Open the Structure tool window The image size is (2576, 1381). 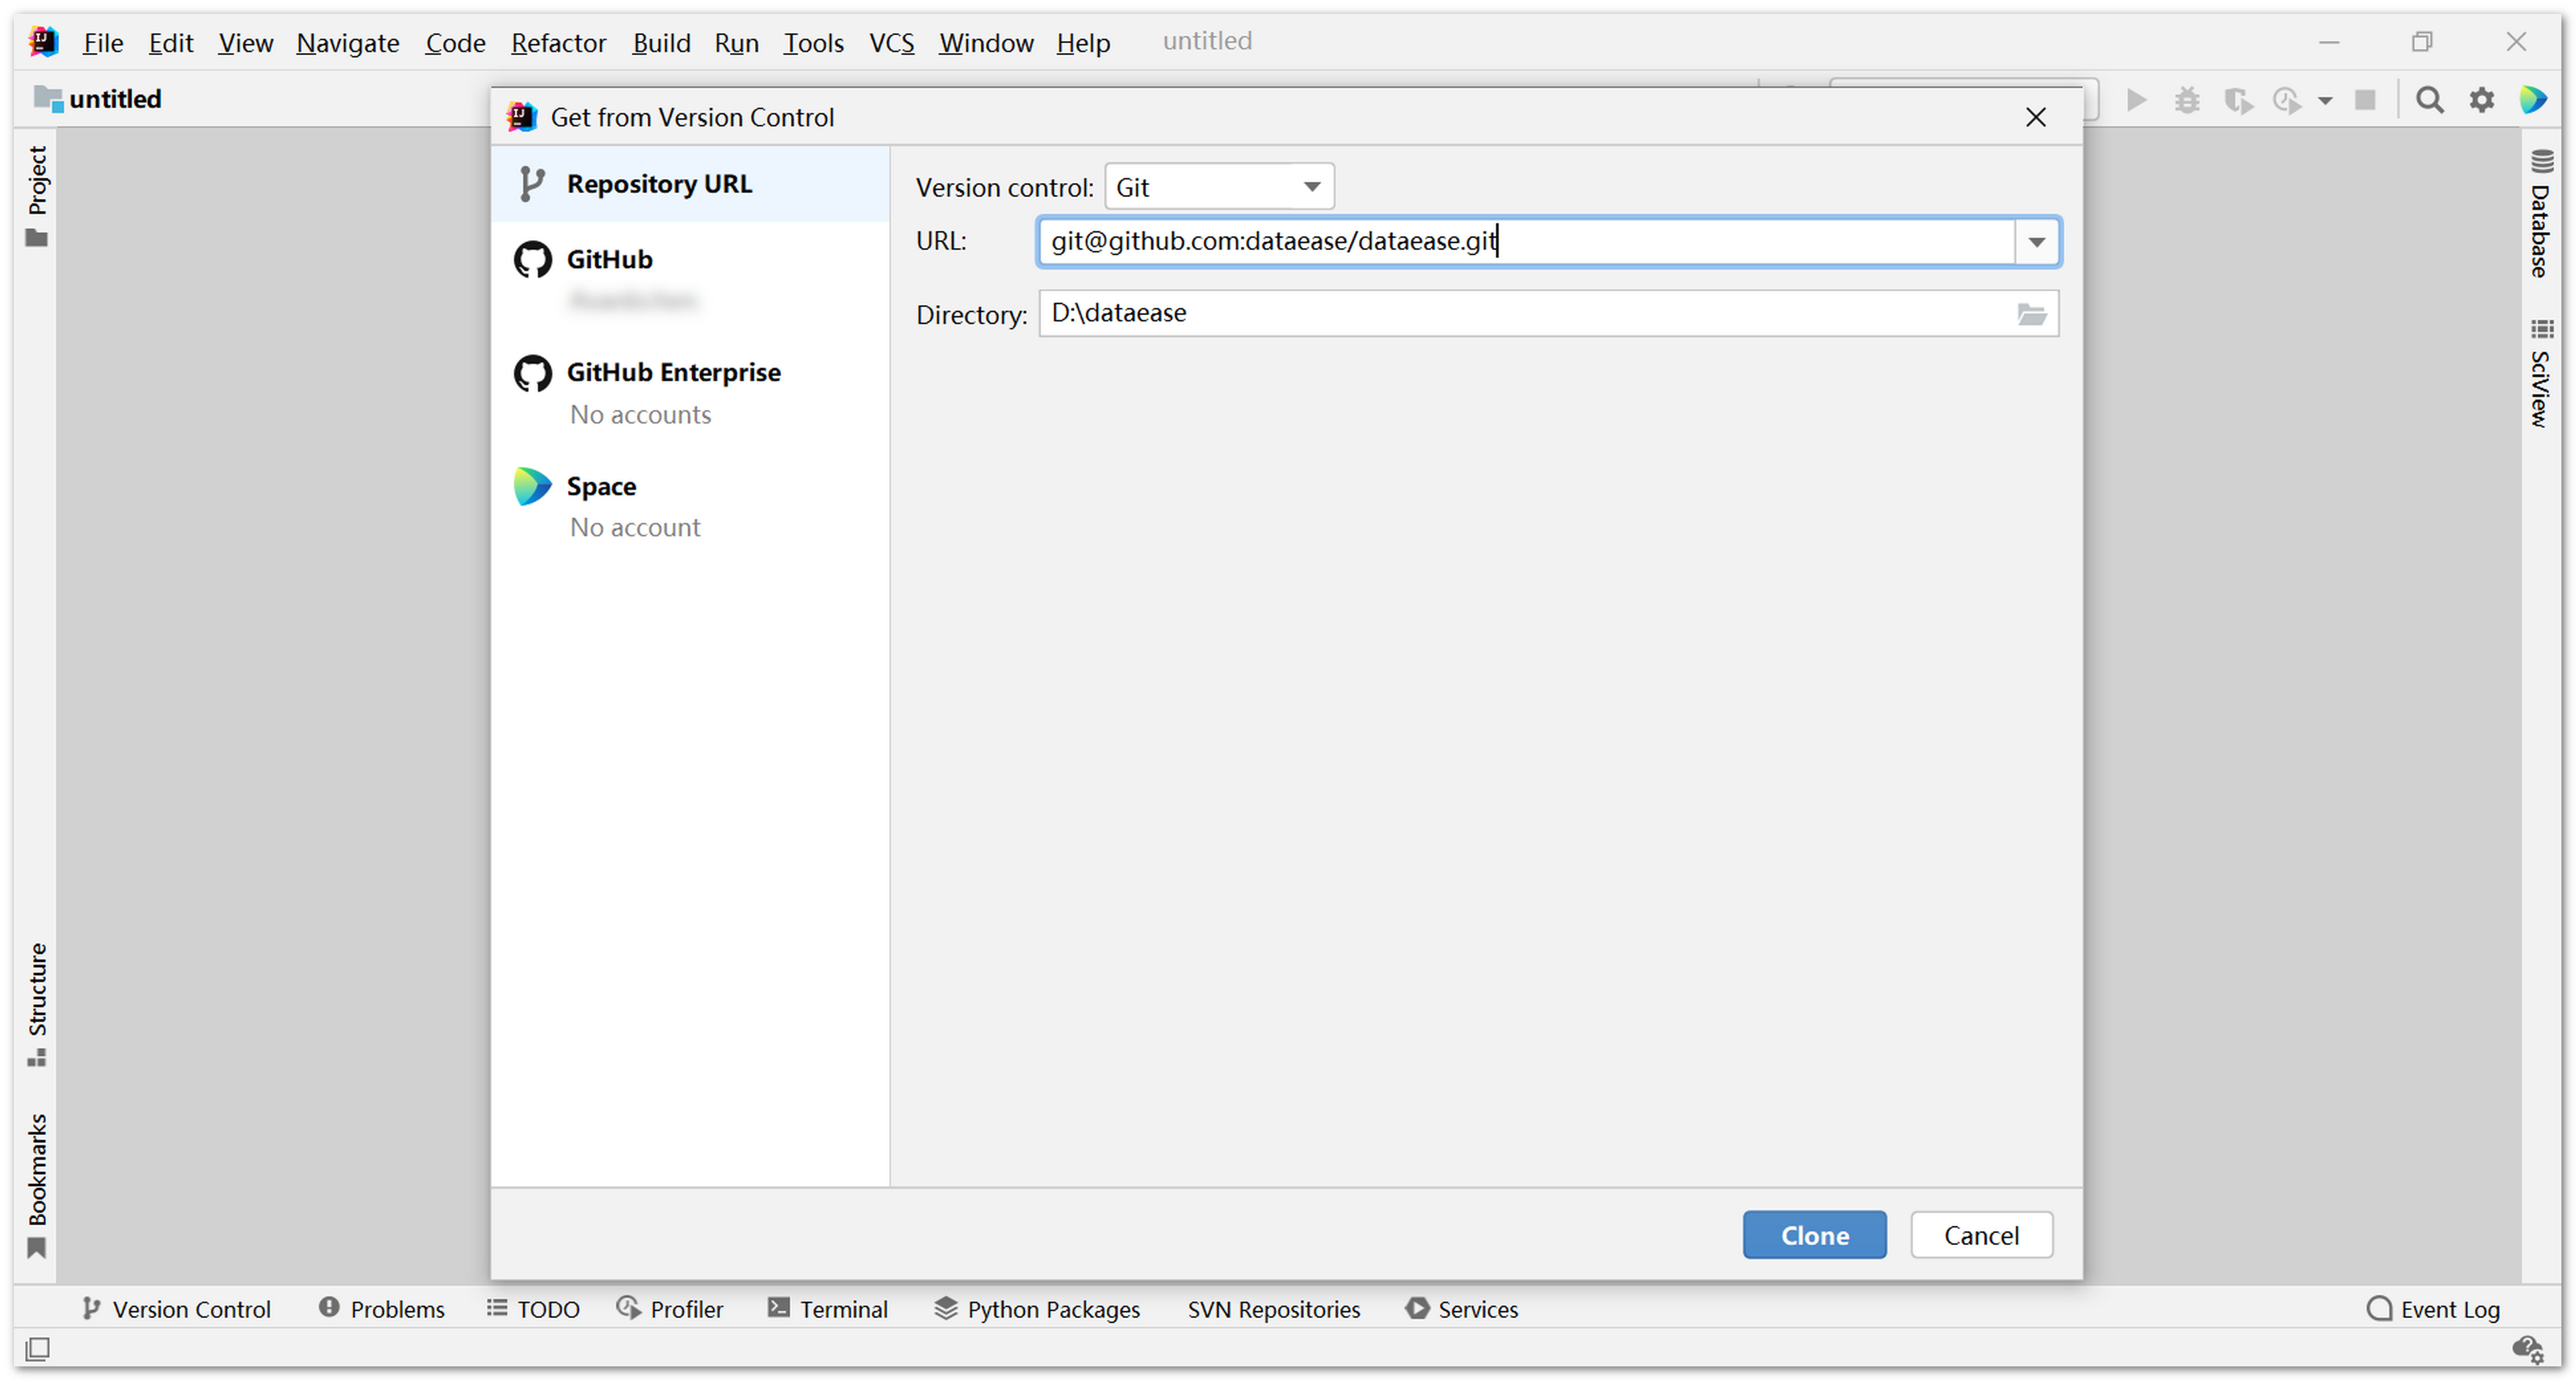click(x=37, y=1004)
